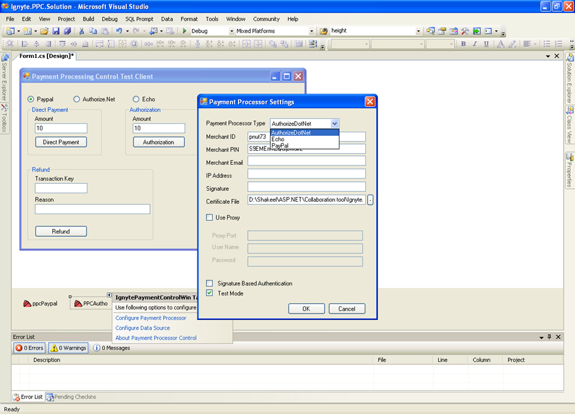Screen dimensions: 575x414
Task: Open the Toolbox hammer-and-wrench icon
Action: click(465, 31)
